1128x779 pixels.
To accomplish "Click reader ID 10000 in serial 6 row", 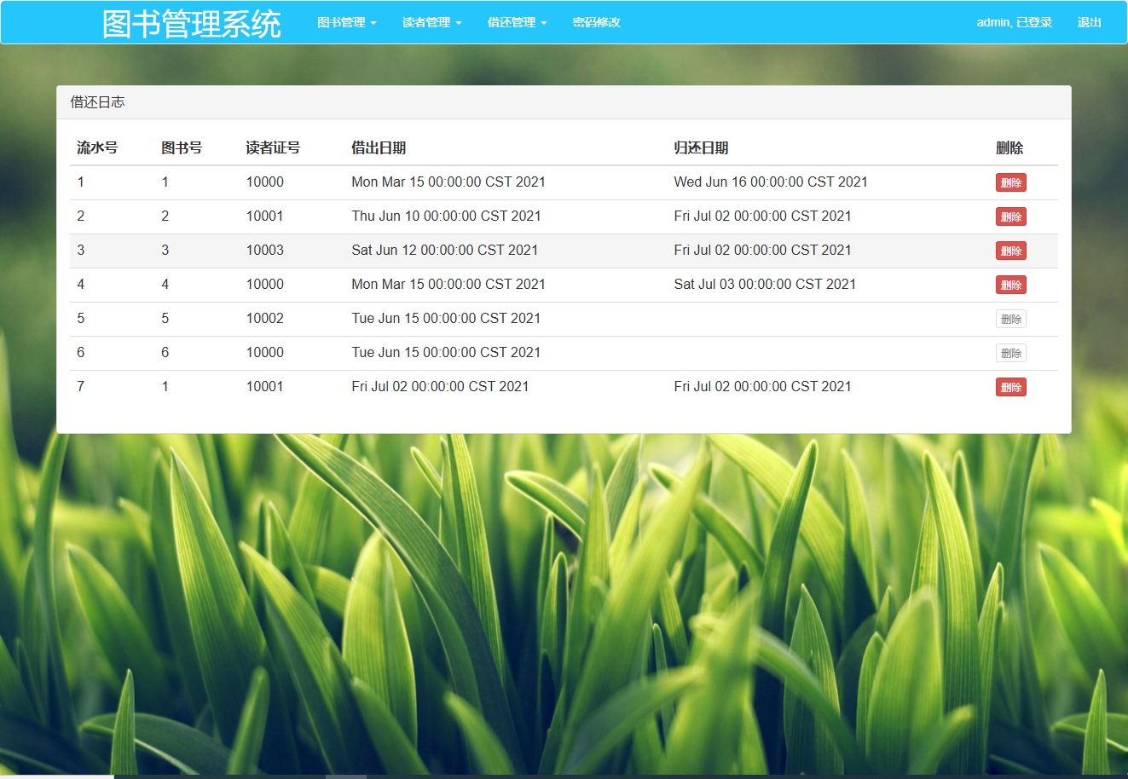I will pos(265,352).
